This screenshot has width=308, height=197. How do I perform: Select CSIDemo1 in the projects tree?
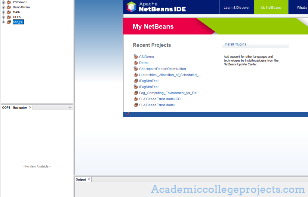(x=20, y=2)
